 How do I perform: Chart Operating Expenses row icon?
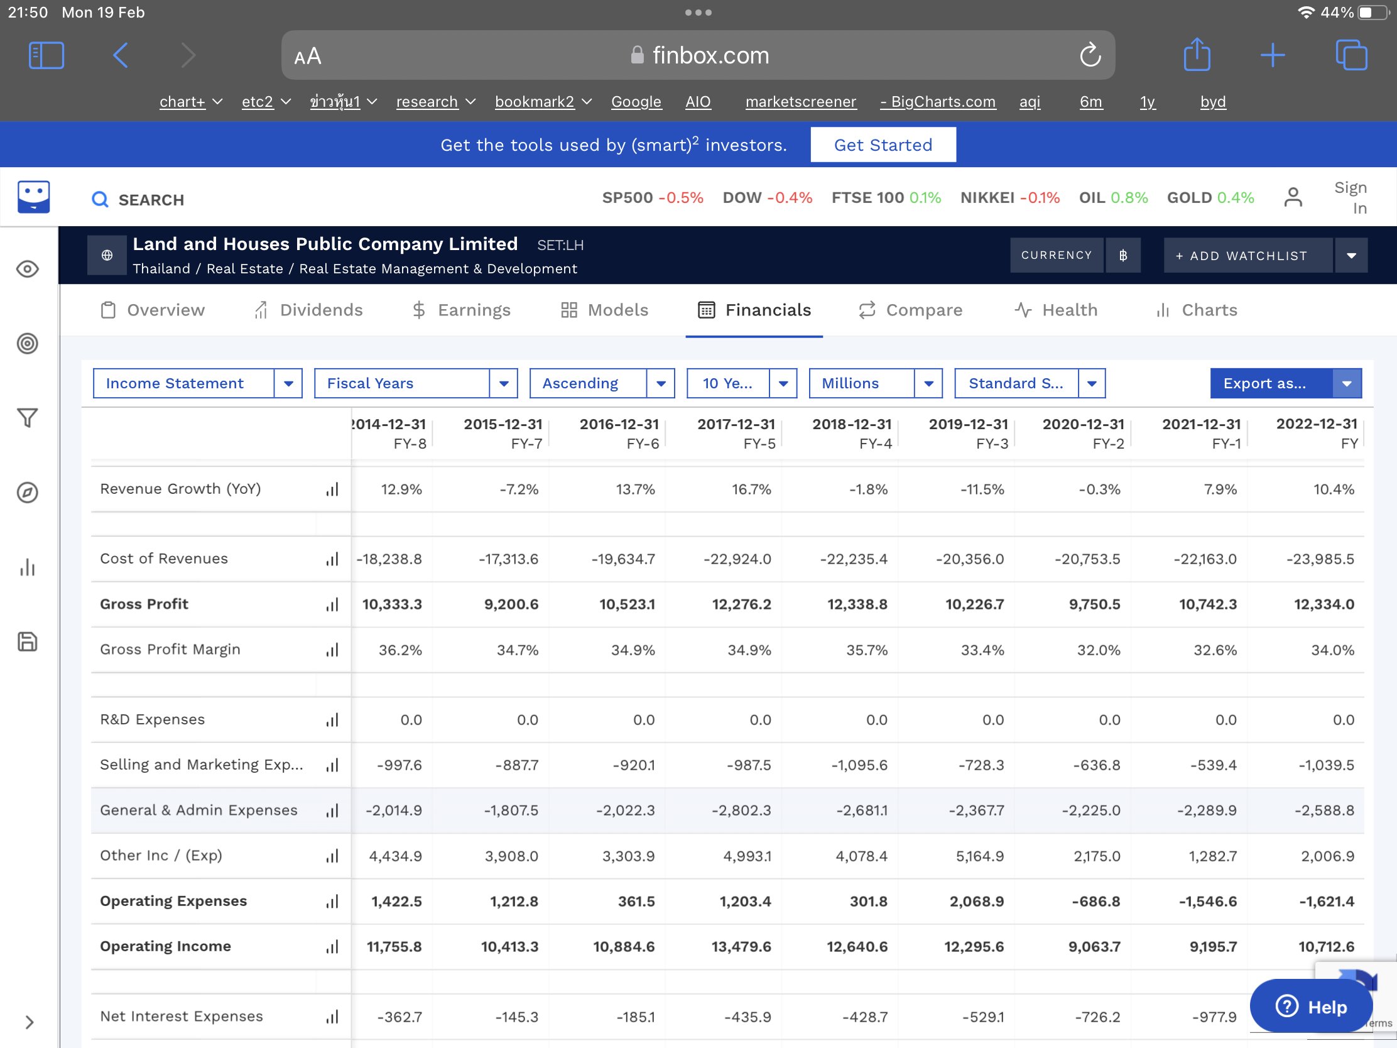tap(332, 902)
